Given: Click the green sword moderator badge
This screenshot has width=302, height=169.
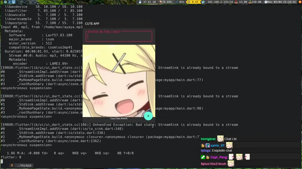Looking at the screenshot, I should (203, 157).
